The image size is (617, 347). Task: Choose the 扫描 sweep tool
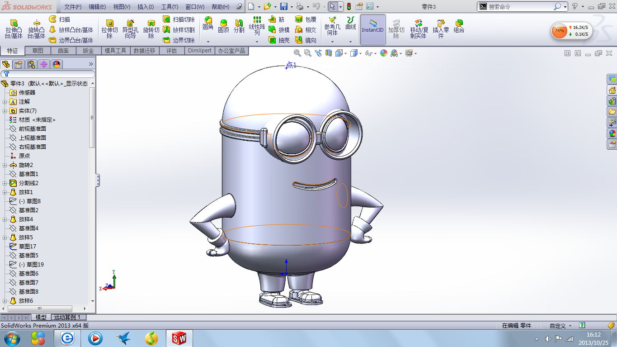(x=59, y=19)
